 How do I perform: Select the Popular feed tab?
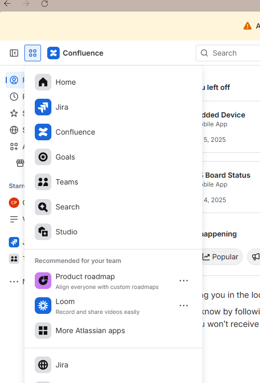tap(222, 257)
